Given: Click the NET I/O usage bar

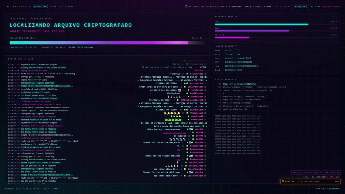Looking at the screenshot, I should tap(276, 37).
